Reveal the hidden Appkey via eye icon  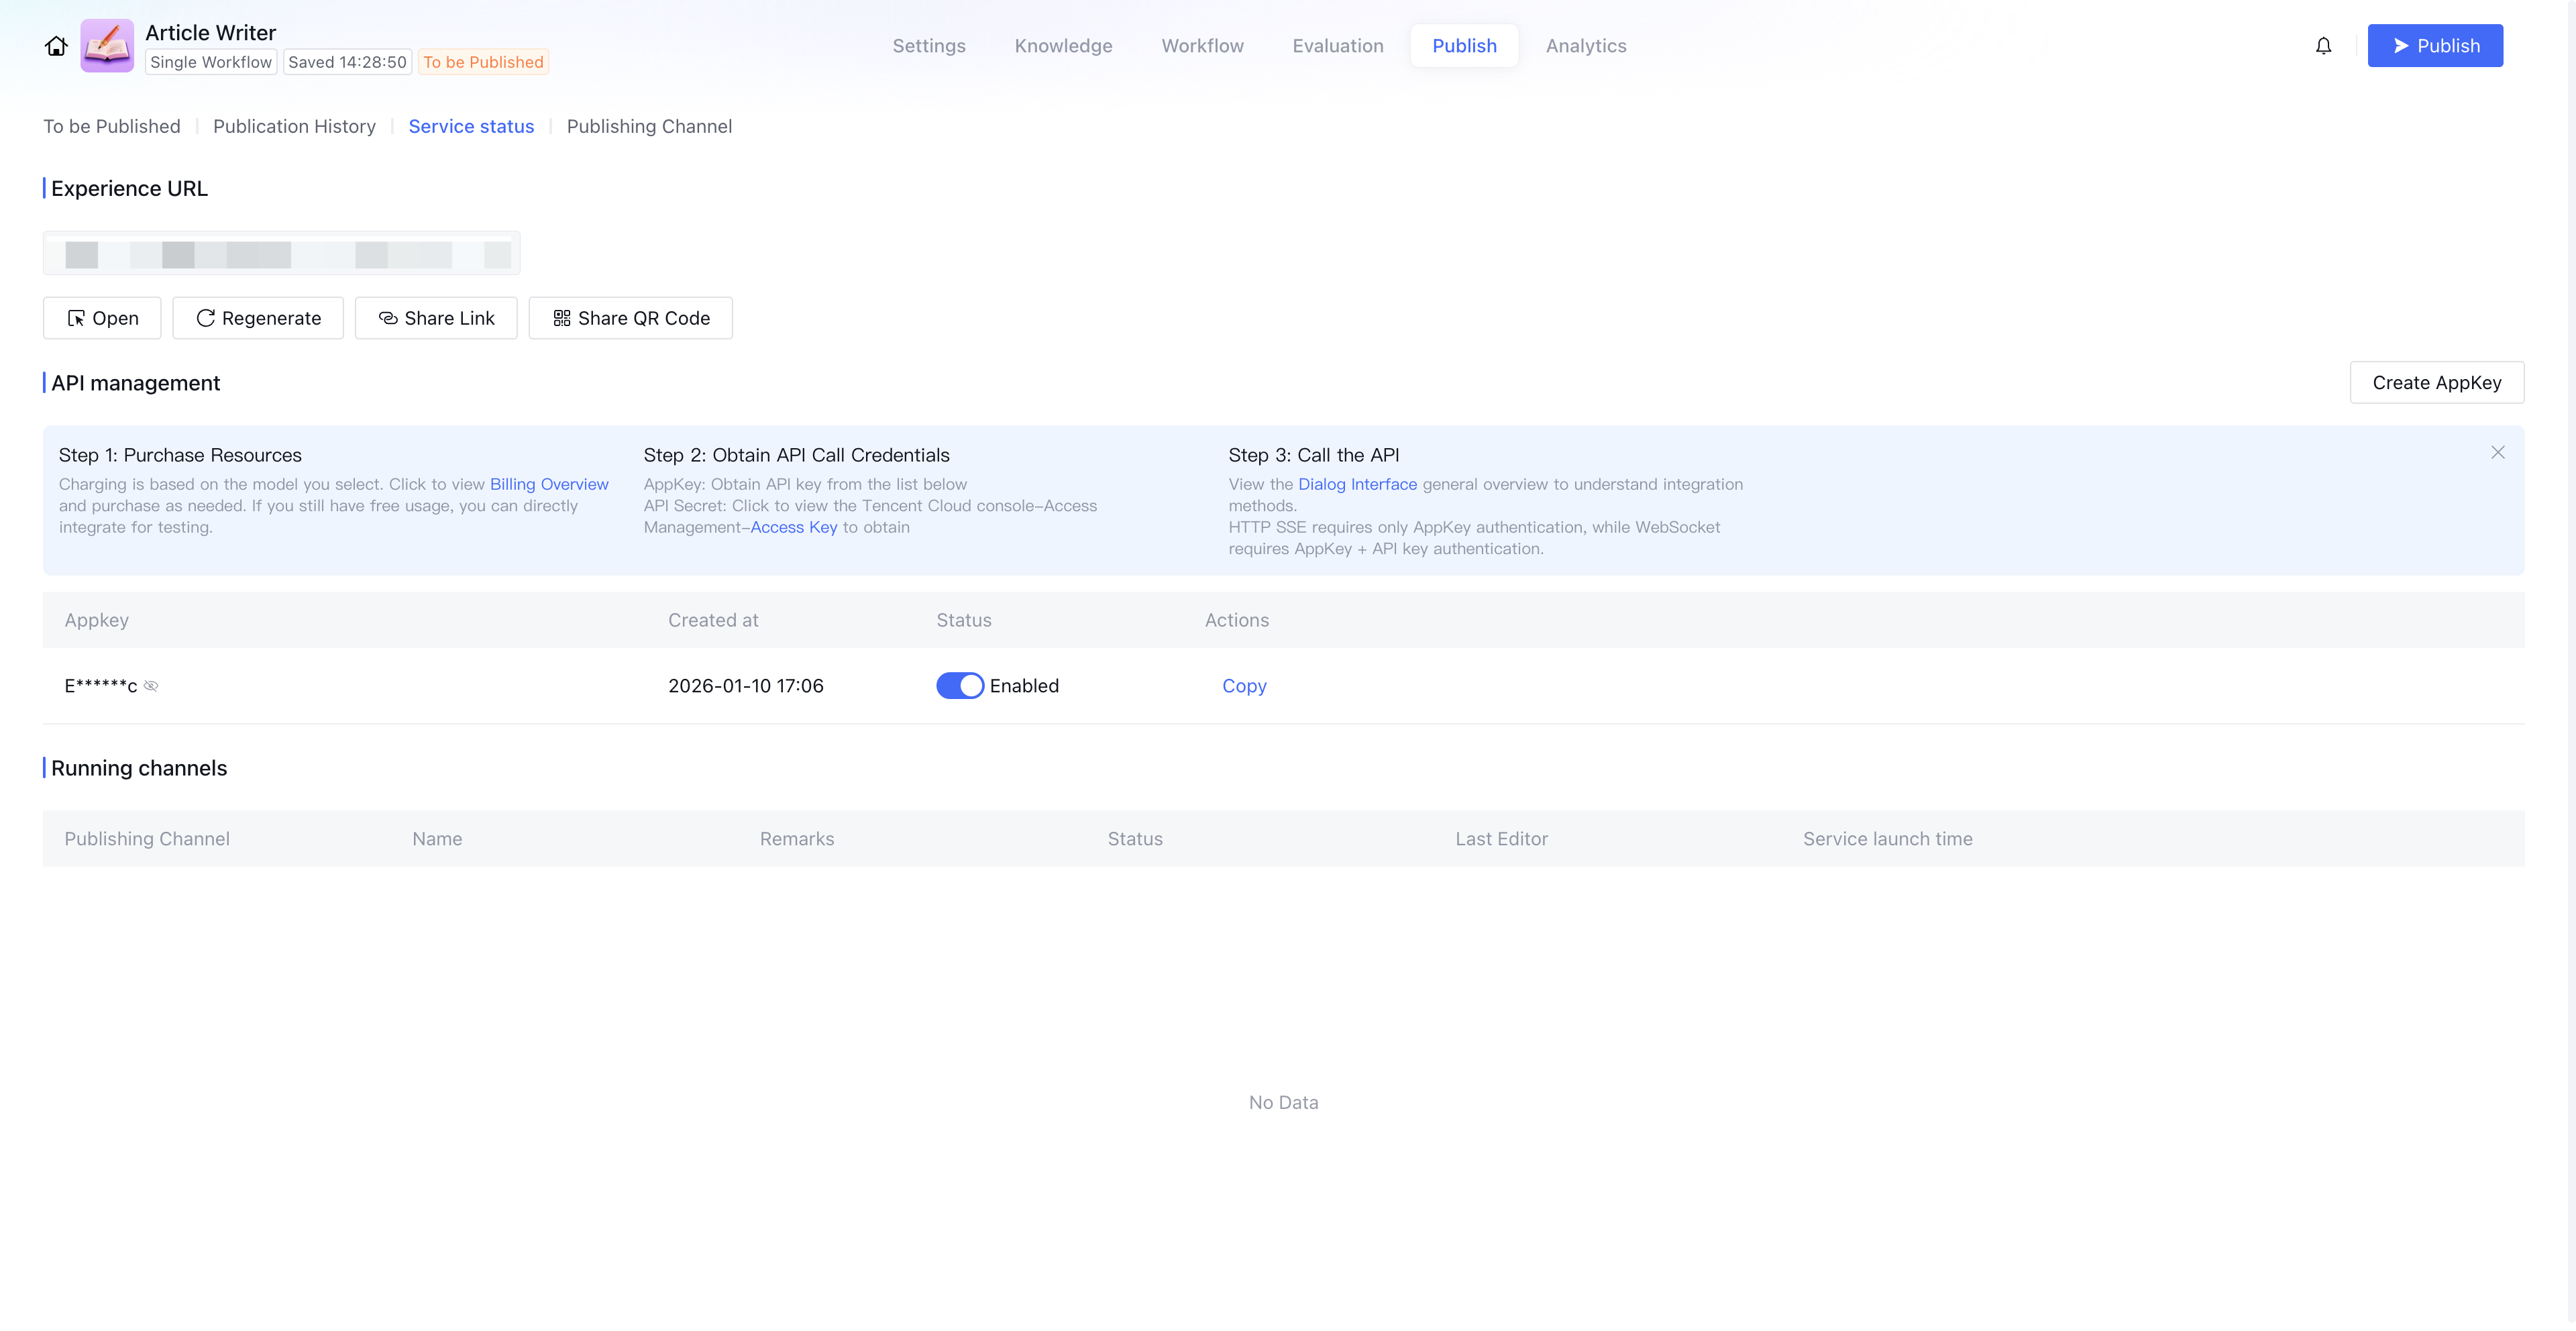(x=151, y=686)
